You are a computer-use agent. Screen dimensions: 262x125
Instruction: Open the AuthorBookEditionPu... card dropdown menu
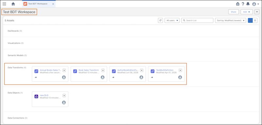(x=142, y=70)
